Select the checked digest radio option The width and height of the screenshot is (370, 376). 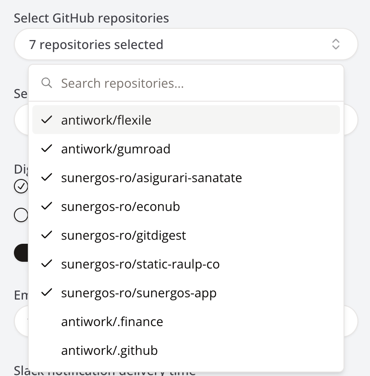coord(21,186)
